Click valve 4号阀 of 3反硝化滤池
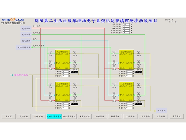This screenshot has height=140, width=186. [x=50, y=100]
